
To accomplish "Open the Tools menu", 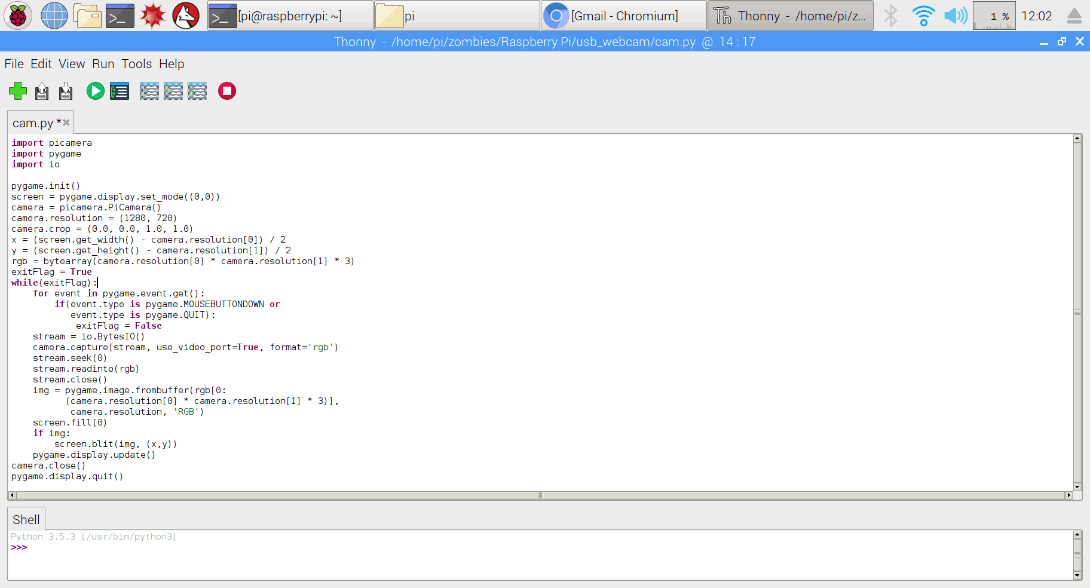I will tap(137, 64).
